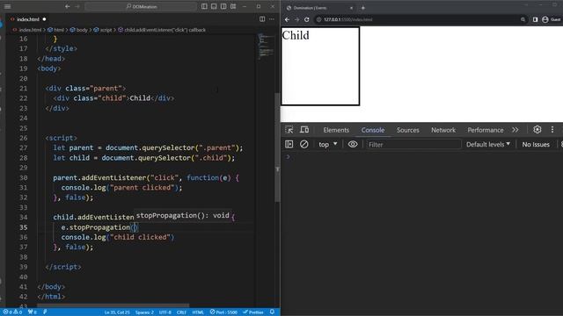Switch to the Sources tab in DevTools
Image resolution: width=563 pixels, height=316 pixels.
pos(408,130)
